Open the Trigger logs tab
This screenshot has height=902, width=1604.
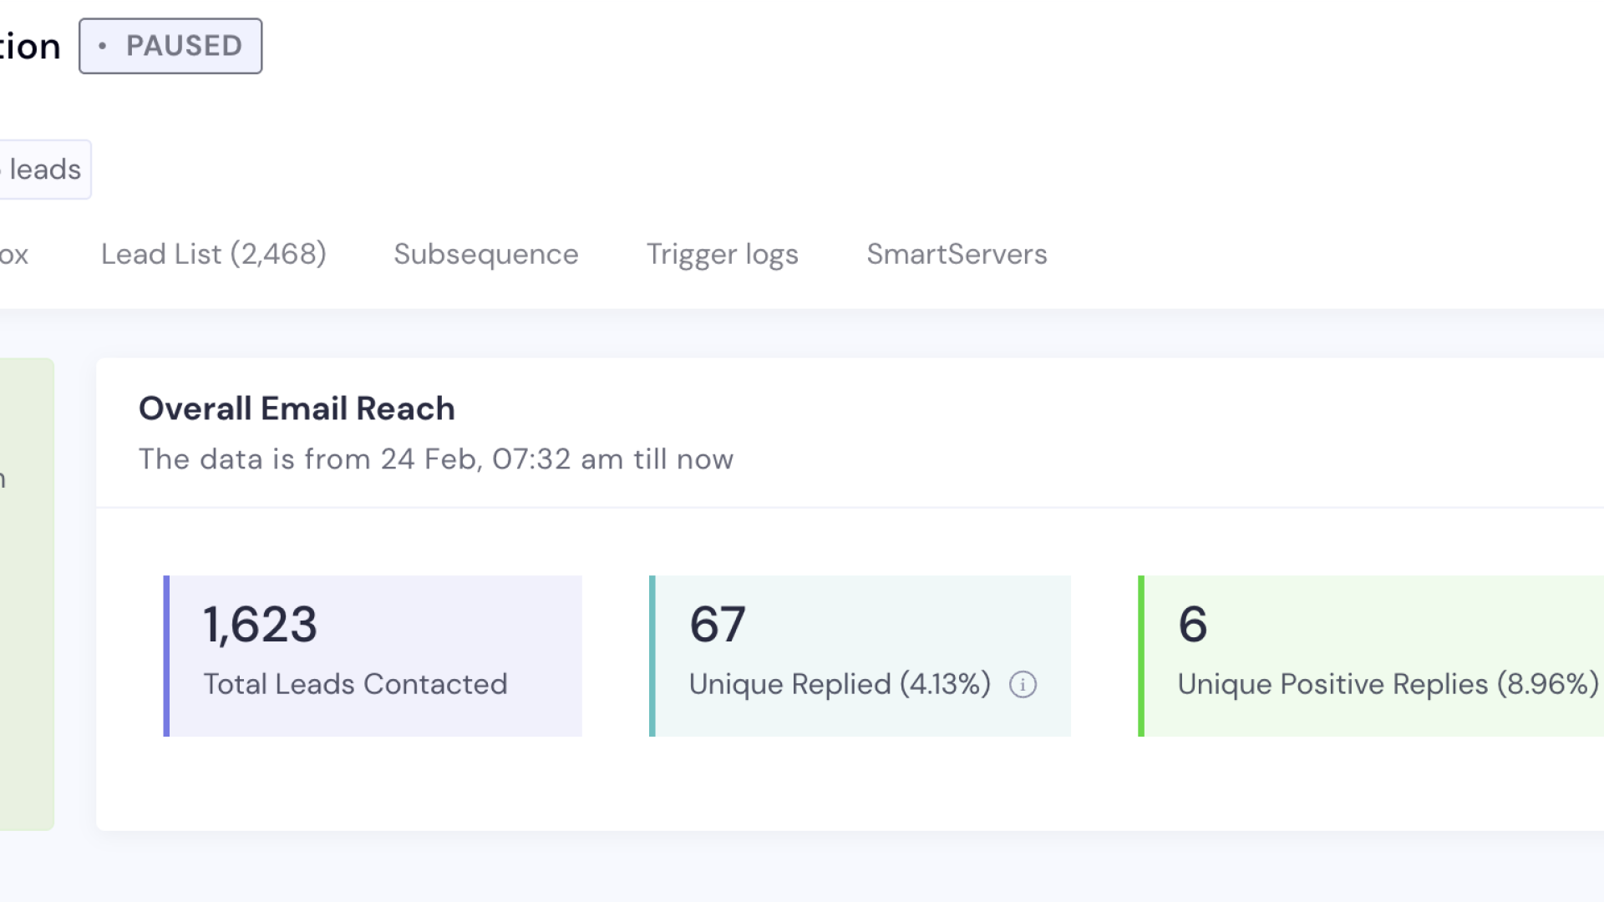722,254
